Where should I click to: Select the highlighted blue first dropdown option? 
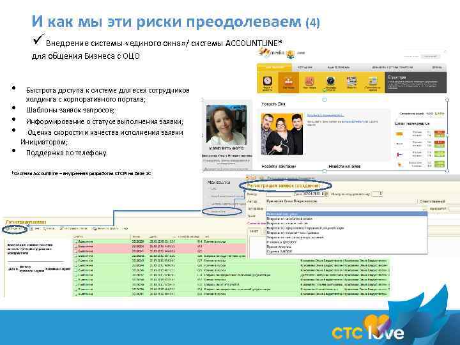(346, 214)
